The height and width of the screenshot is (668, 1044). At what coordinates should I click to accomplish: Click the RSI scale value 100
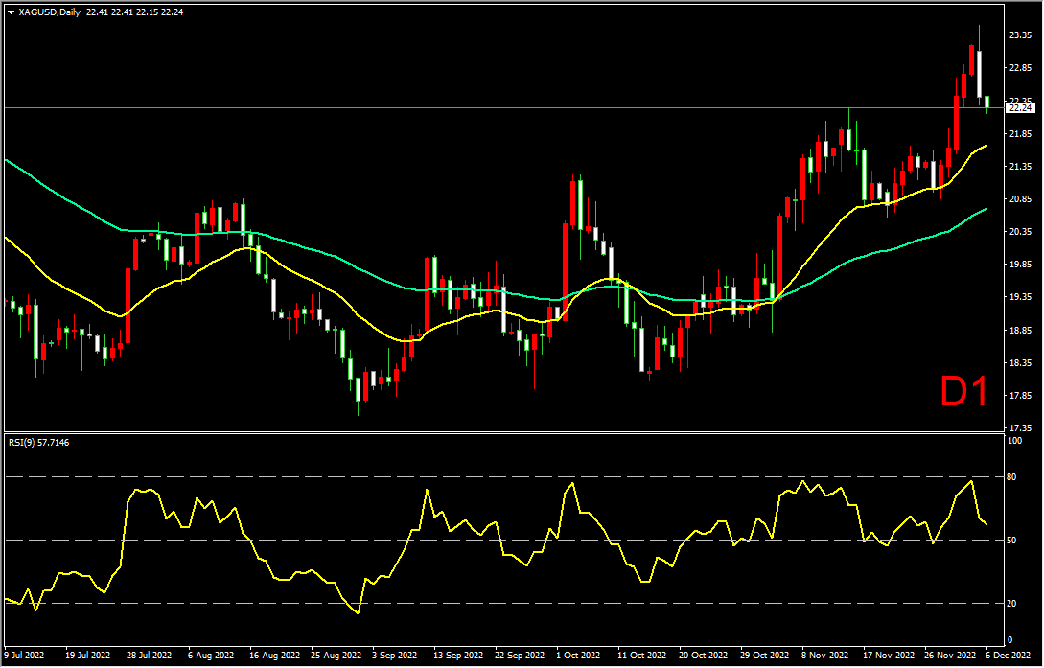(x=1016, y=441)
